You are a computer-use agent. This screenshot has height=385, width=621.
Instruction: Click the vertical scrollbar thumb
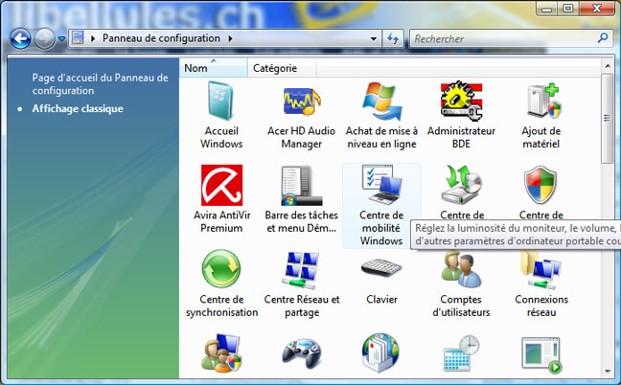point(608,118)
